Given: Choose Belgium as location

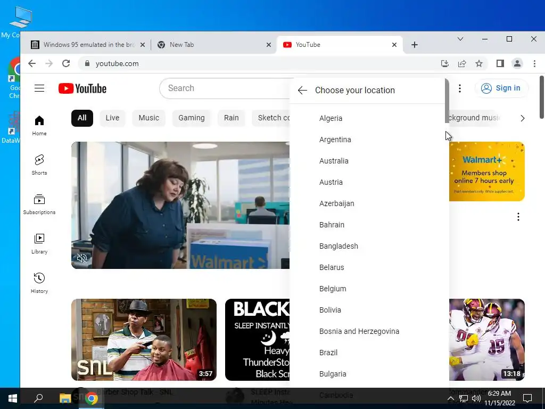Looking at the screenshot, I should pos(367,289).
